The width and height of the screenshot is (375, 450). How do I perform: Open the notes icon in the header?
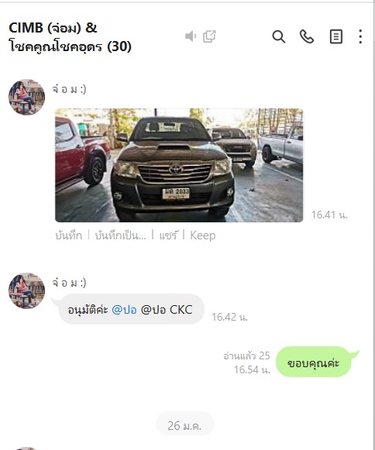[x=335, y=36]
